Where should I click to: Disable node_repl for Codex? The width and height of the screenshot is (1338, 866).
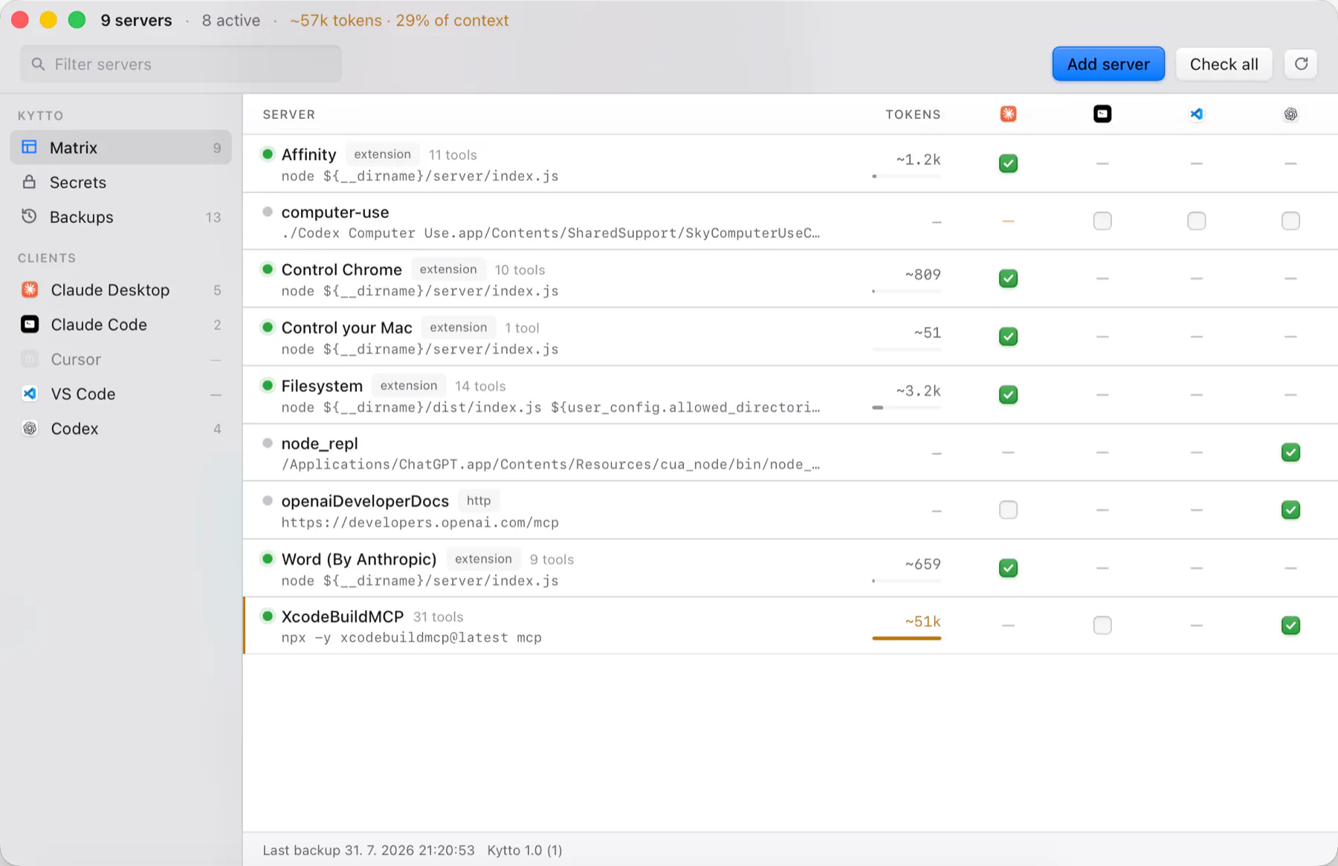[1290, 452]
